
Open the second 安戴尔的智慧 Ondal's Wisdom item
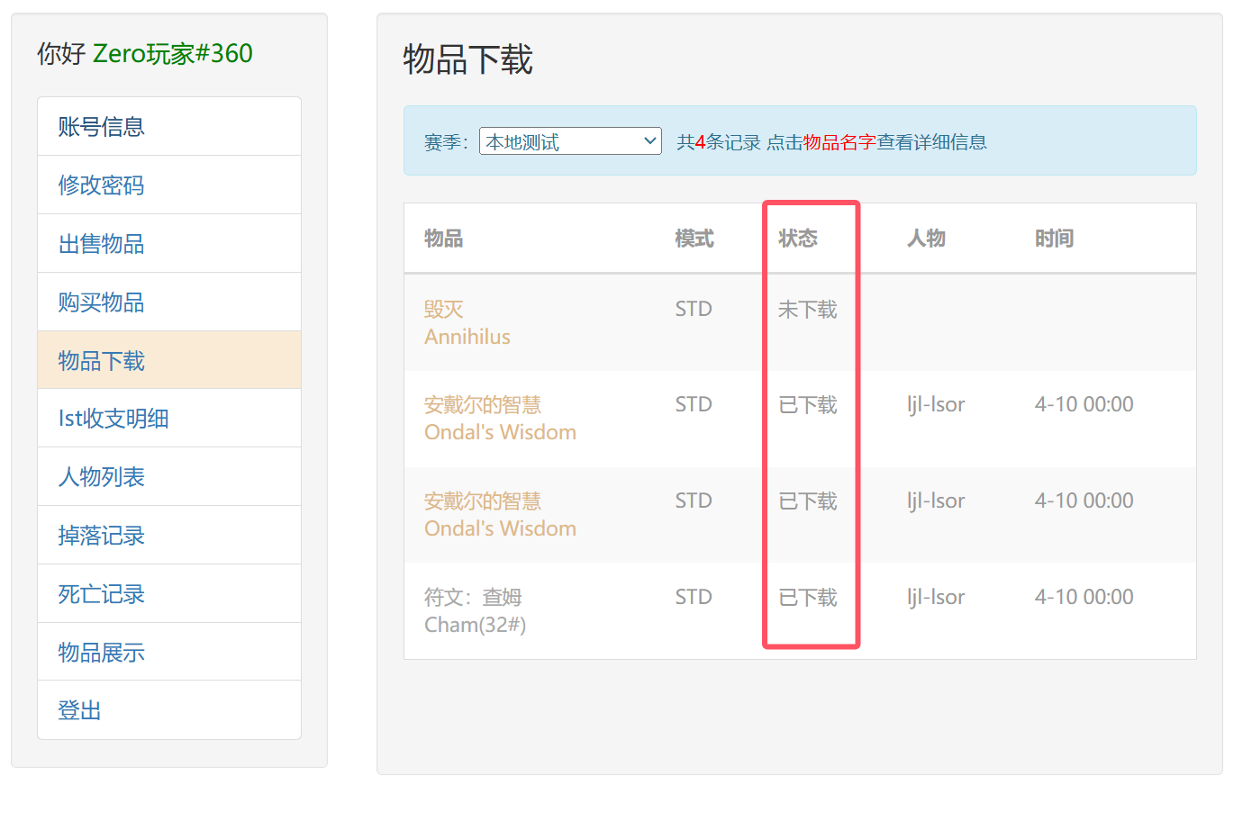tap(500, 515)
